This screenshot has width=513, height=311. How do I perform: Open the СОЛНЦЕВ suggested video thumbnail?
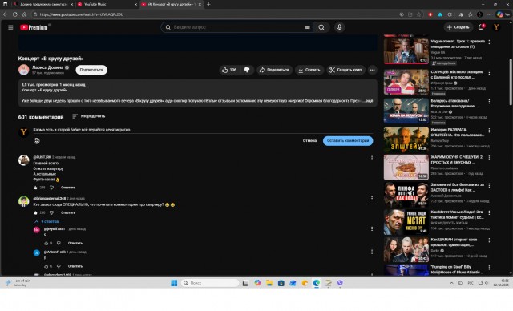coord(406,82)
